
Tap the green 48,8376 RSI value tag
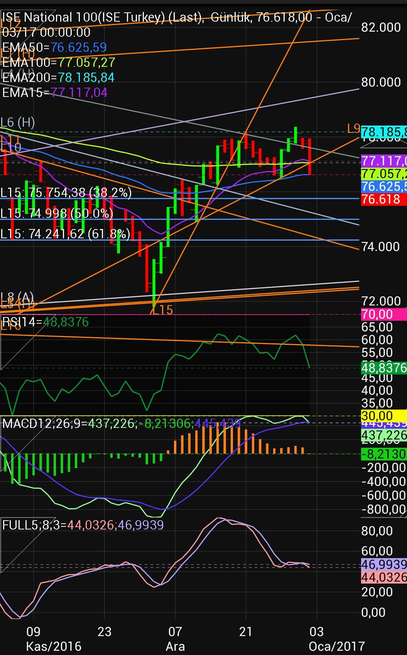pos(383,367)
